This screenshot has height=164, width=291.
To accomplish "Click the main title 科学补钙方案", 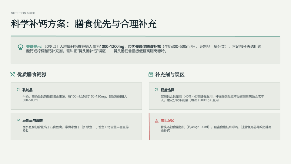I will click(84, 24).
